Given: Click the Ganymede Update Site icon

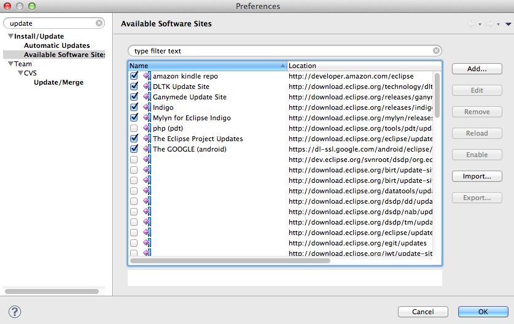Looking at the screenshot, I should [x=147, y=97].
